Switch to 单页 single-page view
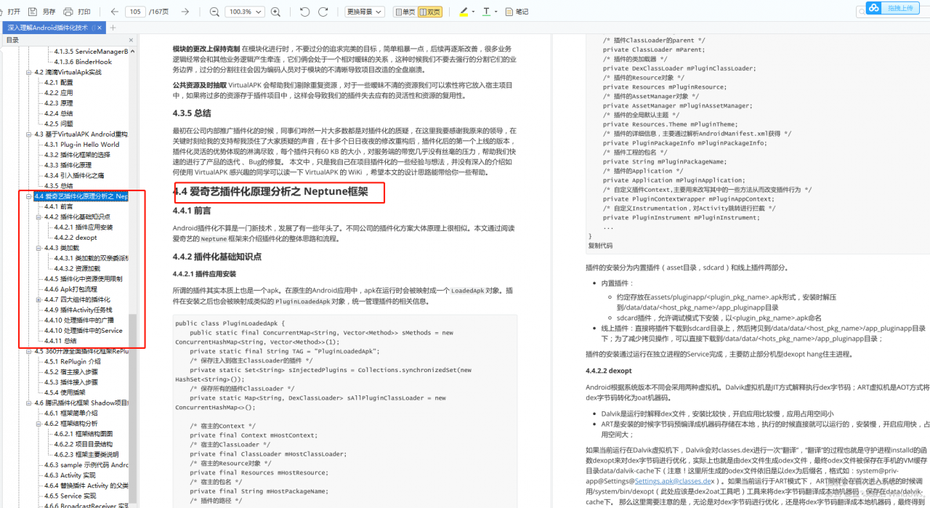The height and width of the screenshot is (508, 930). (405, 12)
